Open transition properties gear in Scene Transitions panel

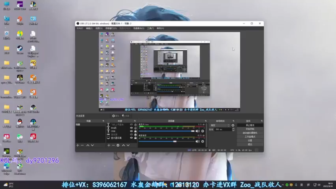(233, 125)
